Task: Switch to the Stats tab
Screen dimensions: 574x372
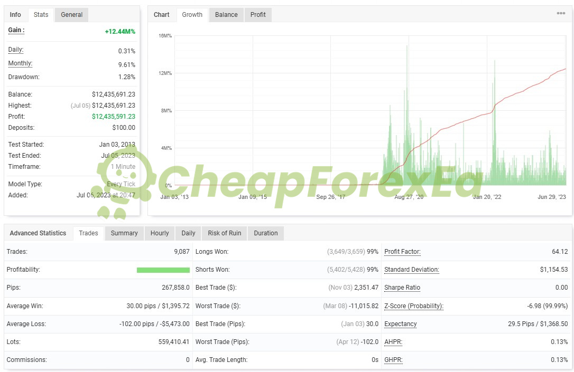Action: [x=41, y=15]
